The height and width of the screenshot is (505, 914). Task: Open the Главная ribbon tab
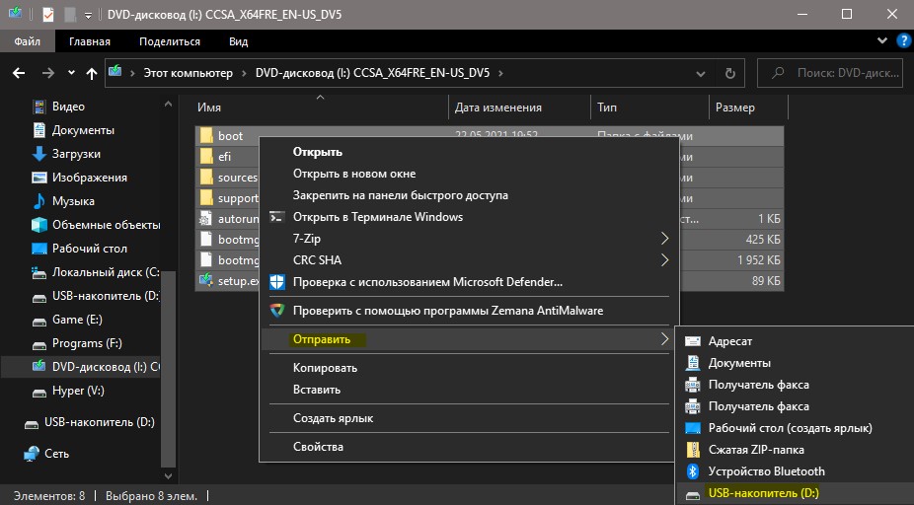90,41
